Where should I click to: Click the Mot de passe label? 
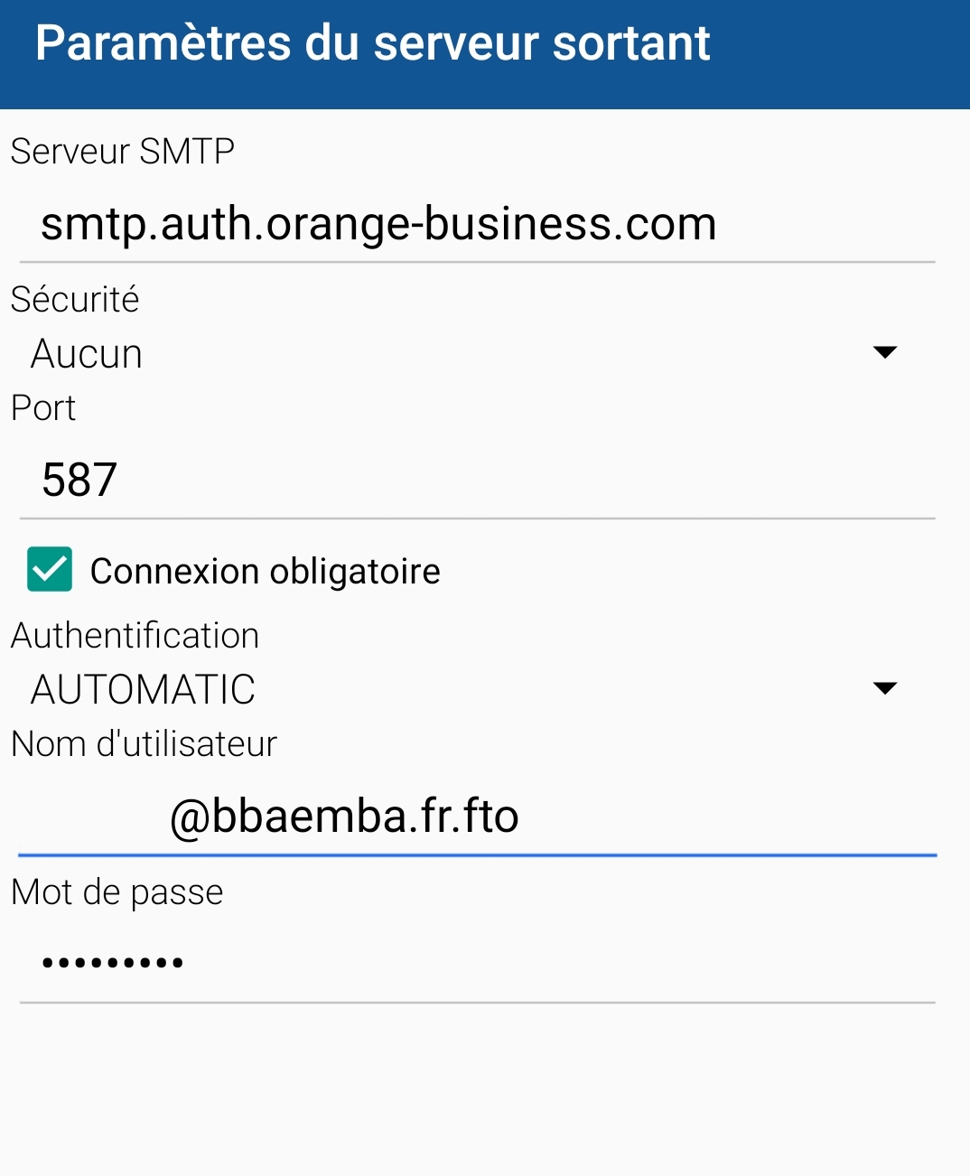[x=117, y=892]
